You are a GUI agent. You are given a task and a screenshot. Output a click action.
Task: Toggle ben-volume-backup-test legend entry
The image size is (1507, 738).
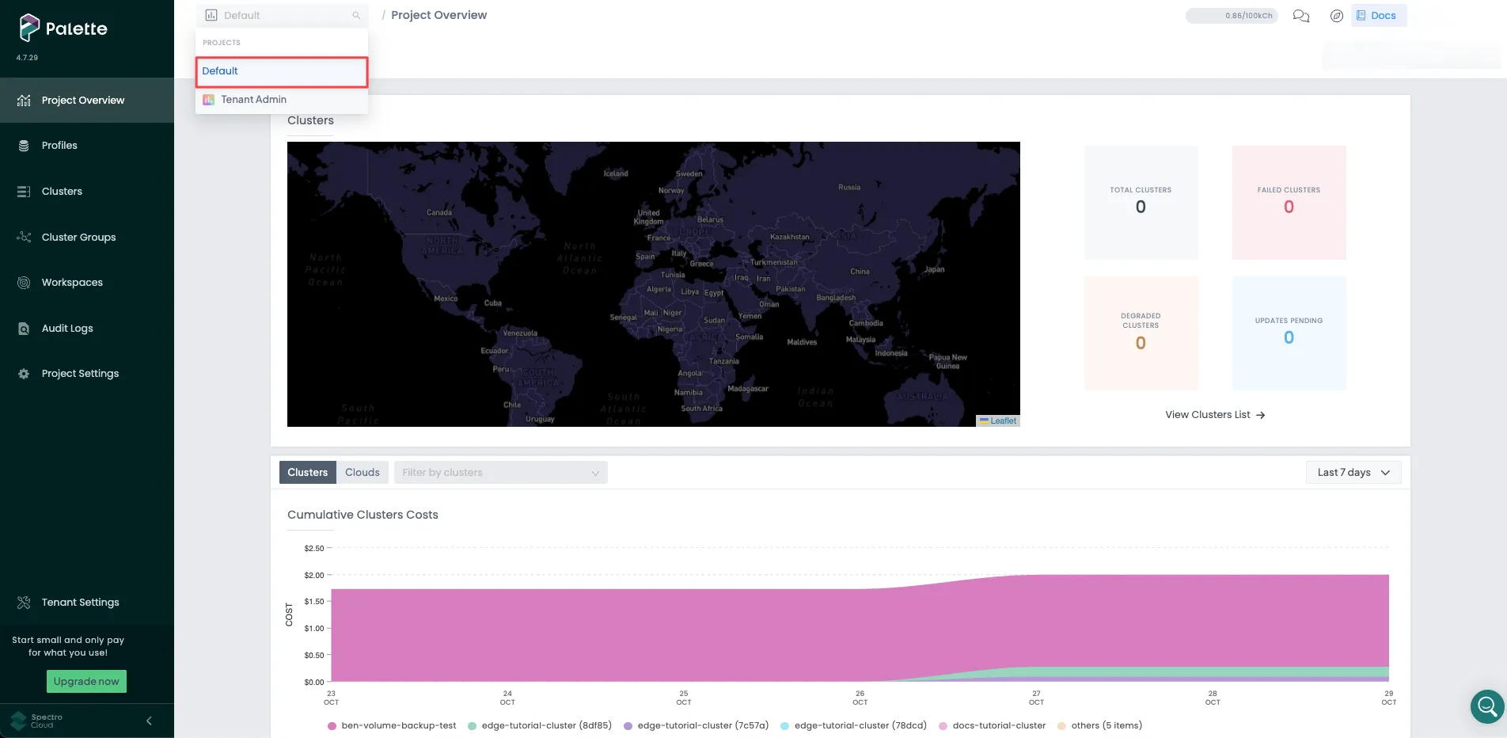[392, 725]
